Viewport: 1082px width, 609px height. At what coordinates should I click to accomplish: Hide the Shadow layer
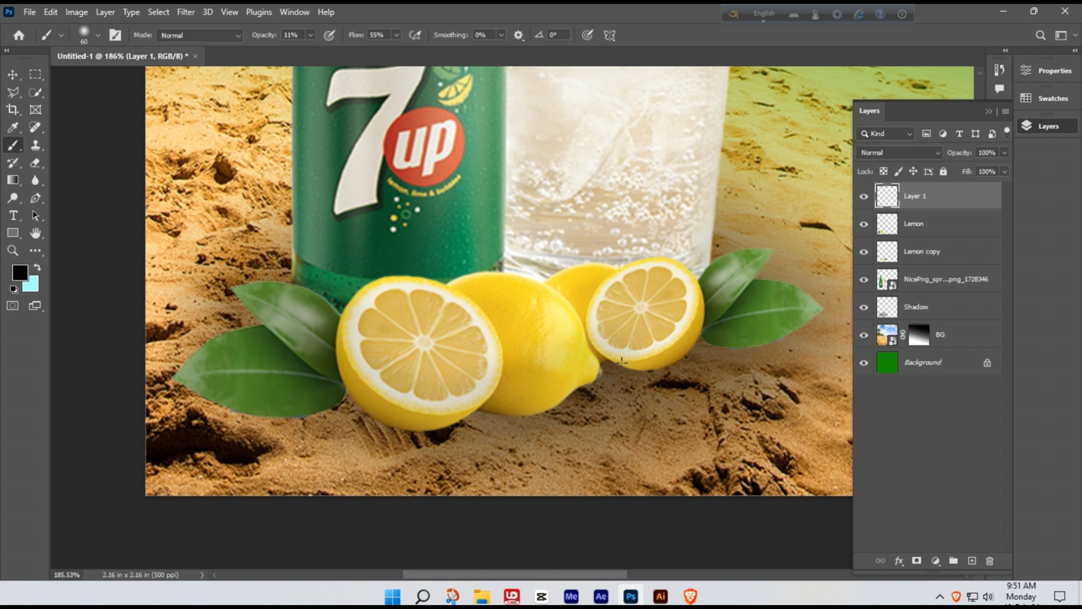864,307
